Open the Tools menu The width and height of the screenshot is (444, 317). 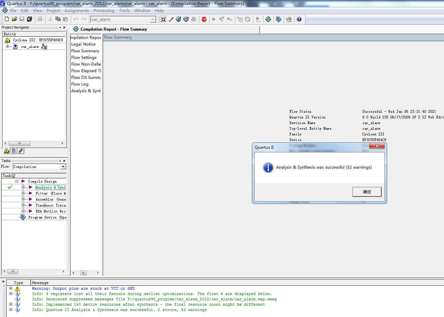(124, 11)
